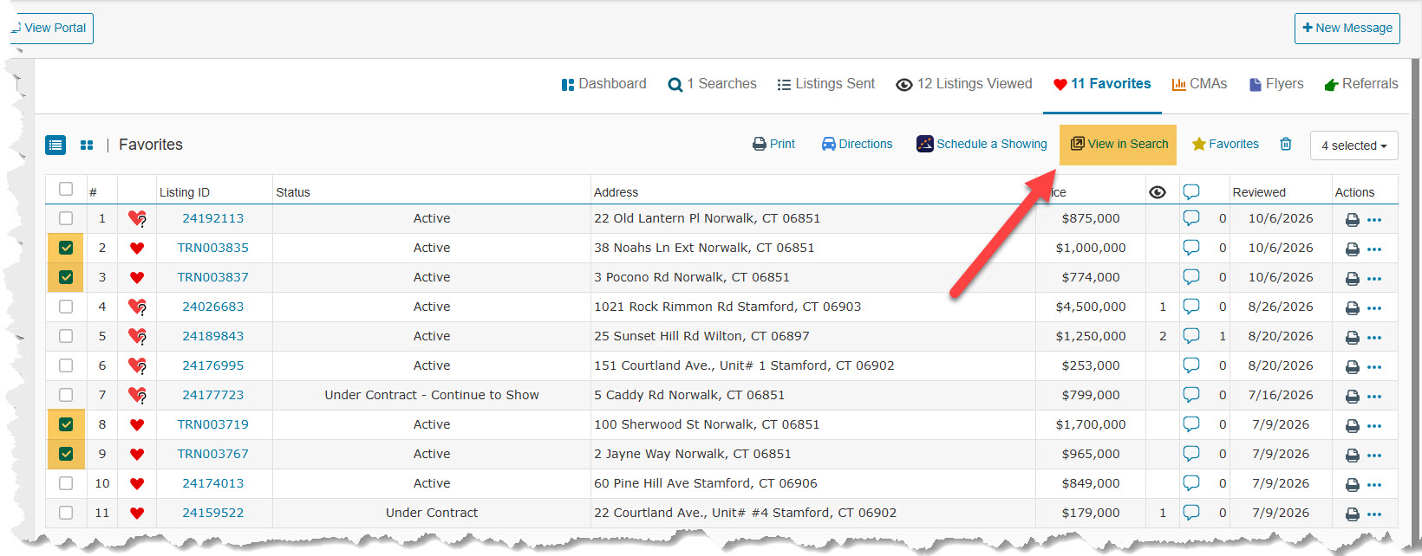Click the eye column header icon

pos(1158,192)
